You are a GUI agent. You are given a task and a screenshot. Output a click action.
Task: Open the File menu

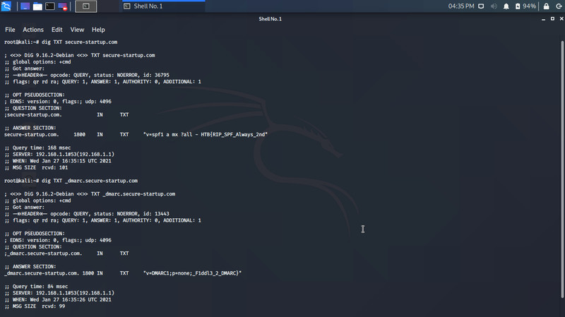[x=10, y=30]
